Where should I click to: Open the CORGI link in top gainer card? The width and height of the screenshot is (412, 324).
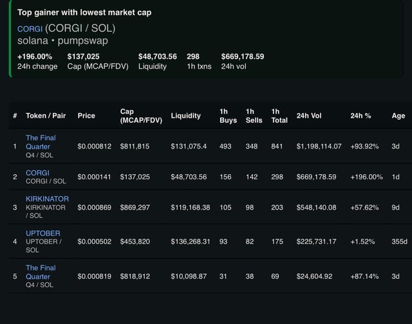29,29
